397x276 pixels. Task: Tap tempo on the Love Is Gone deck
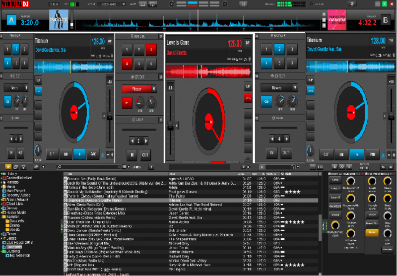247,43
